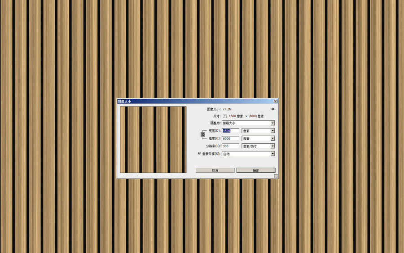Open the 调整为 preset dropdown showing 原稿大小
Image resolution: width=404 pixels, height=253 pixels.
tap(248, 123)
